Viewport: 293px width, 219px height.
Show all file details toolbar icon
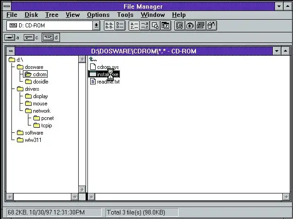point(120,26)
